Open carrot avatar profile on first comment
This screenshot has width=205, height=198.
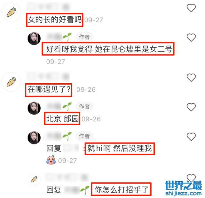pyautogui.click(x=11, y=12)
